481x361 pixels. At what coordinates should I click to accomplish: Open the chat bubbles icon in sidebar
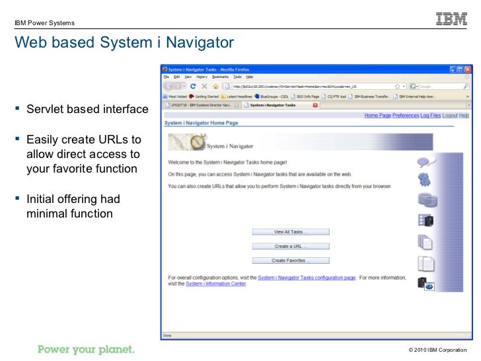(425, 161)
